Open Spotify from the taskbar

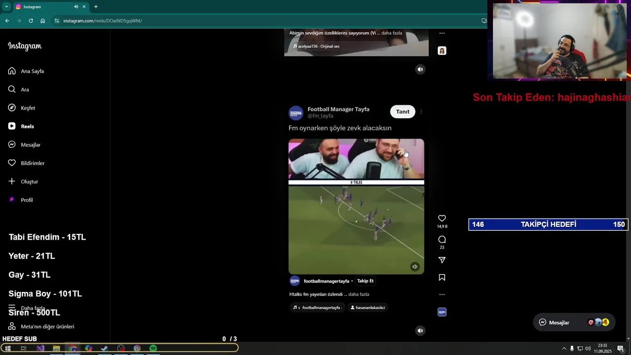(153, 348)
